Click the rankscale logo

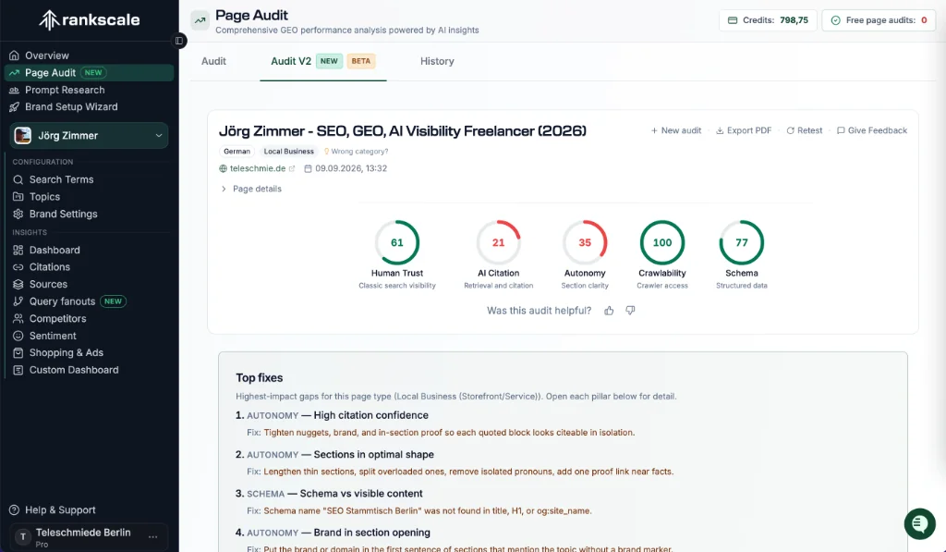(x=90, y=20)
